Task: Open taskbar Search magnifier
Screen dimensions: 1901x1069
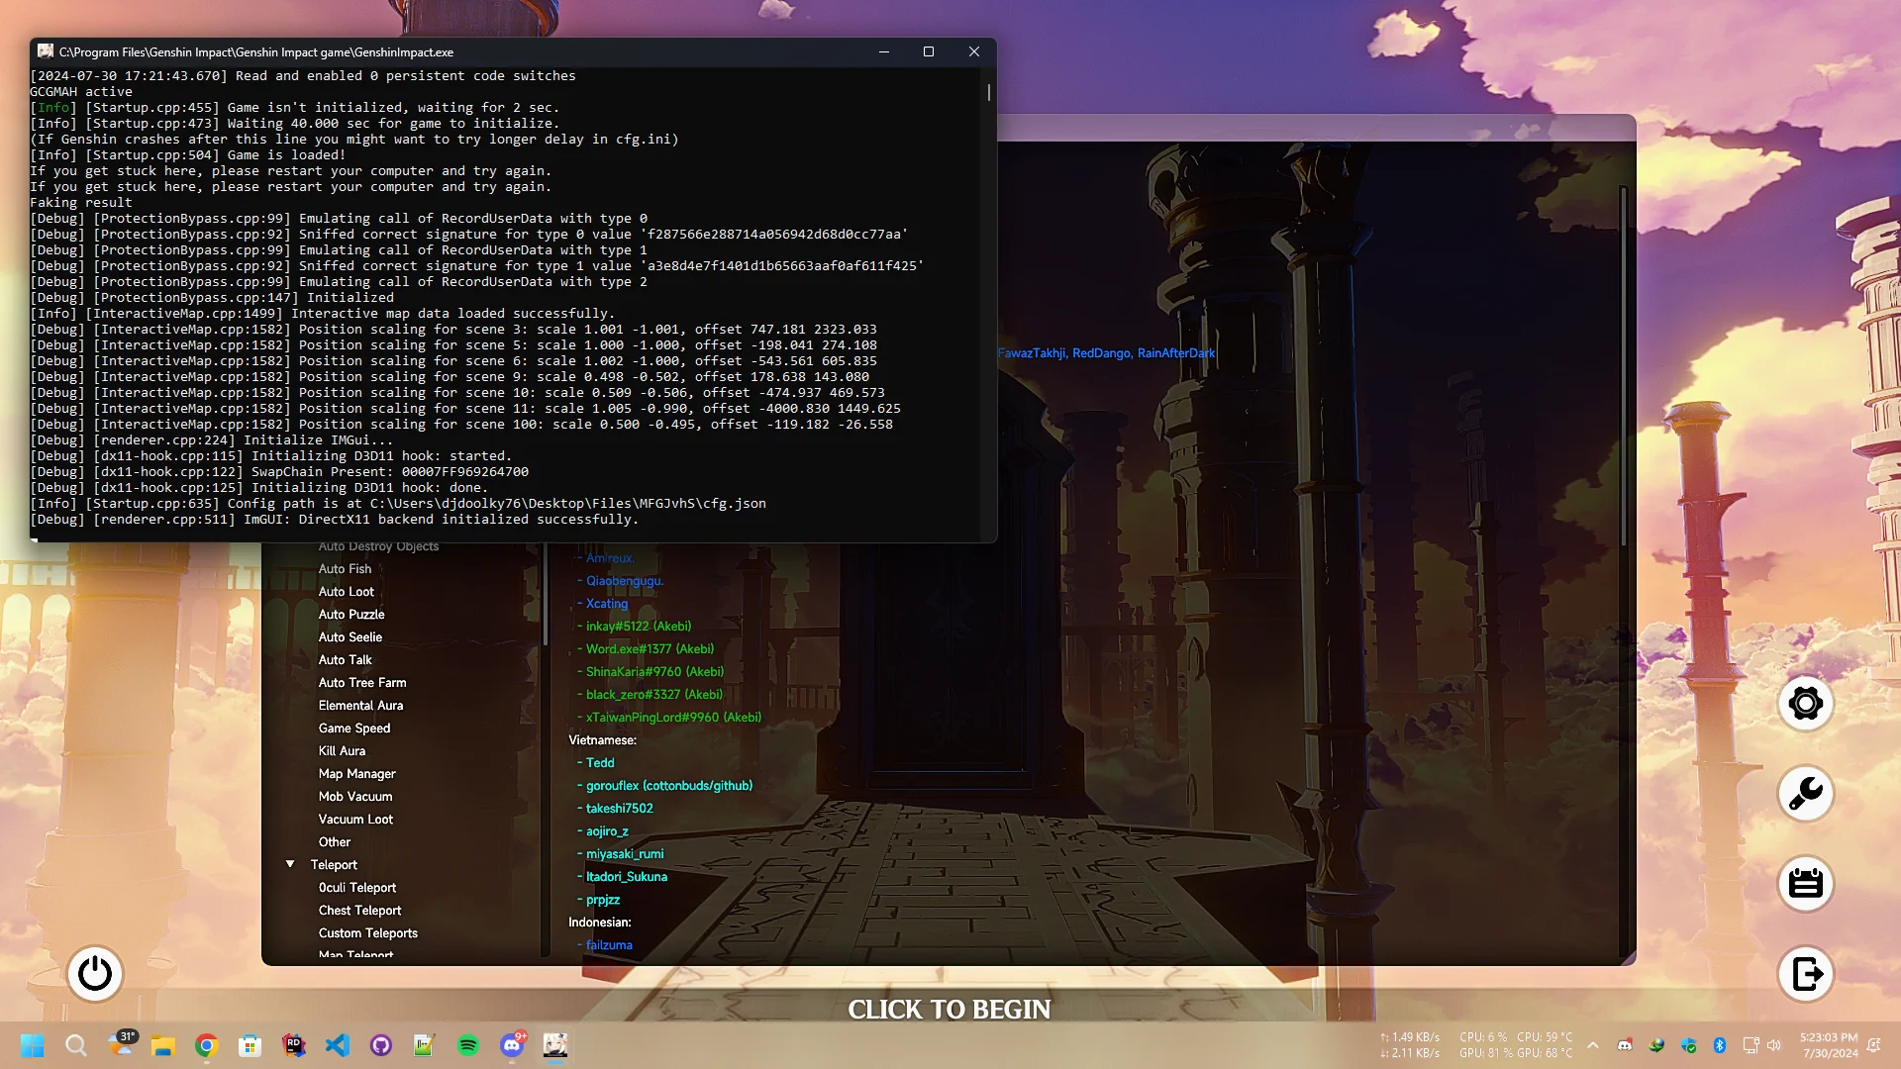Action: [76, 1045]
